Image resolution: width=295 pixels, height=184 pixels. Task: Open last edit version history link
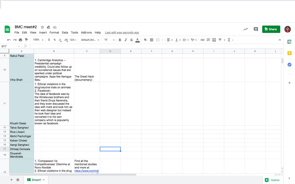point(122,32)
